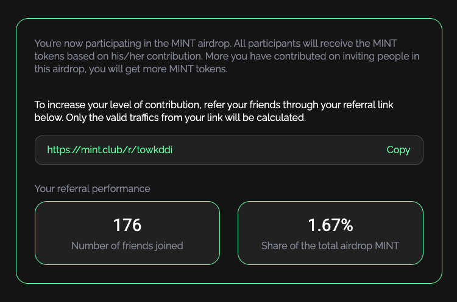Click the "Share of the total airdrop MINT" label
The height and width of the screenshot is (302, 457).
pos(330,245)
